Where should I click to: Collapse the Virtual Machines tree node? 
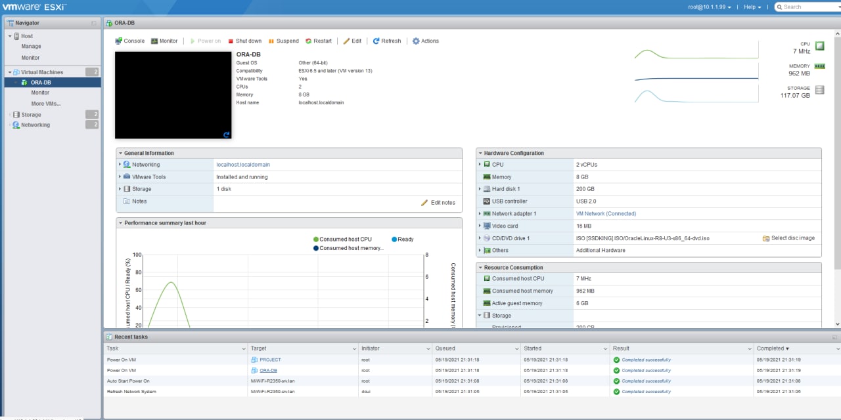coord(10,72)
